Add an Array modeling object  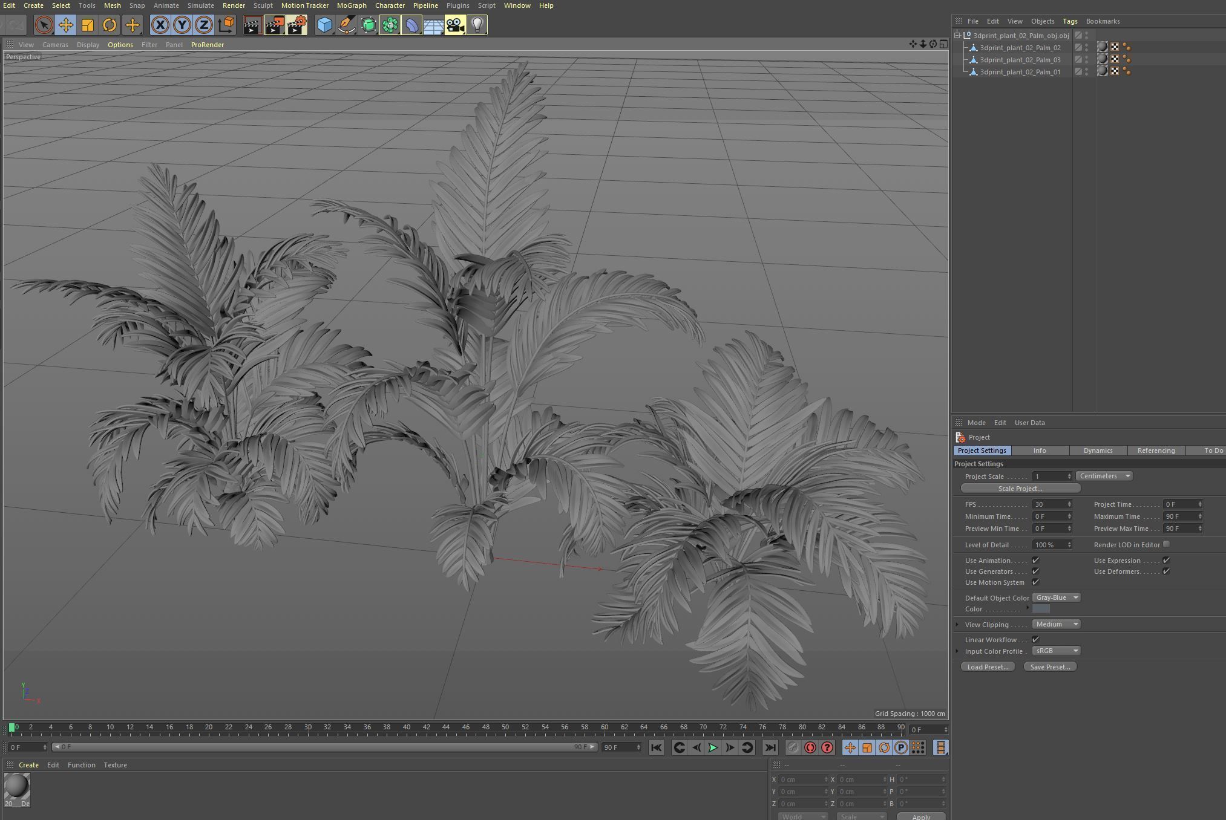point(390,25)
